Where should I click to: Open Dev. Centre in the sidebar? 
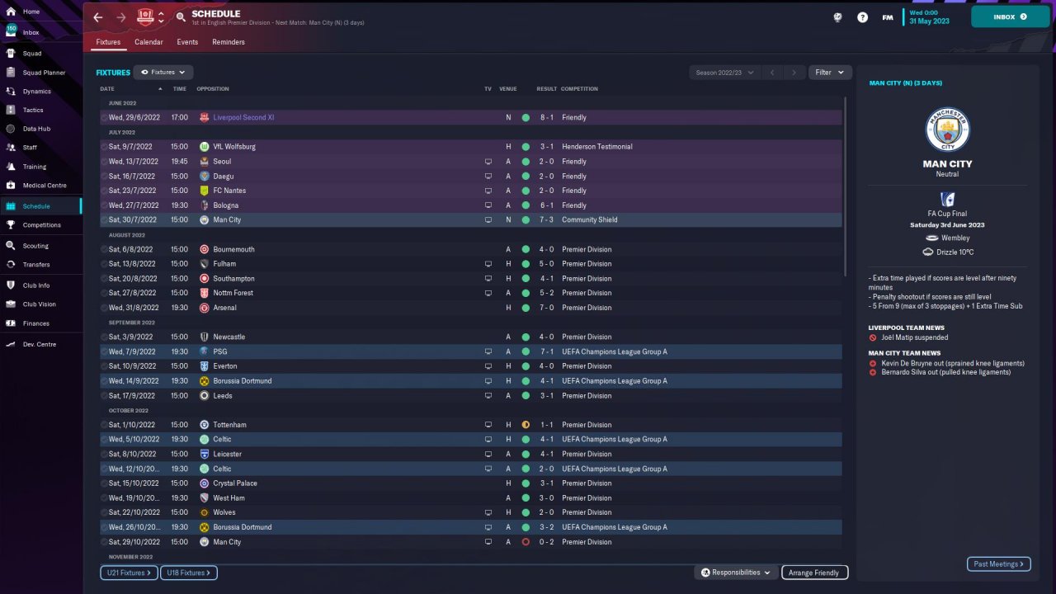click(x=41, y=344)
